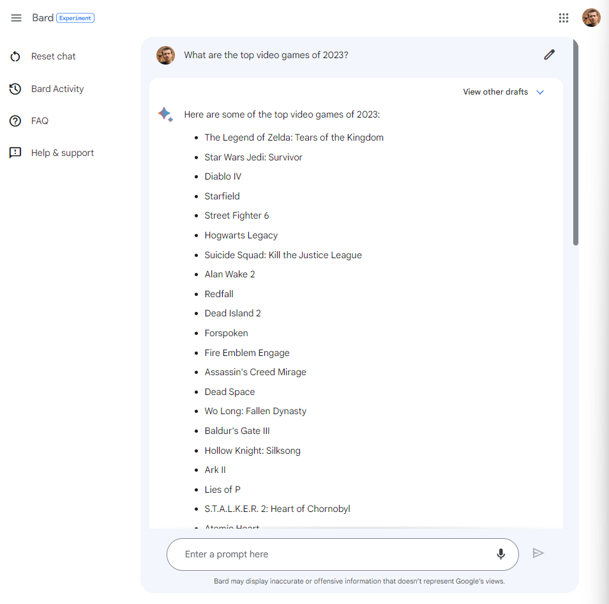The image size is (609, 604).
Task: Open View other drafts
Action: (495, 92)
